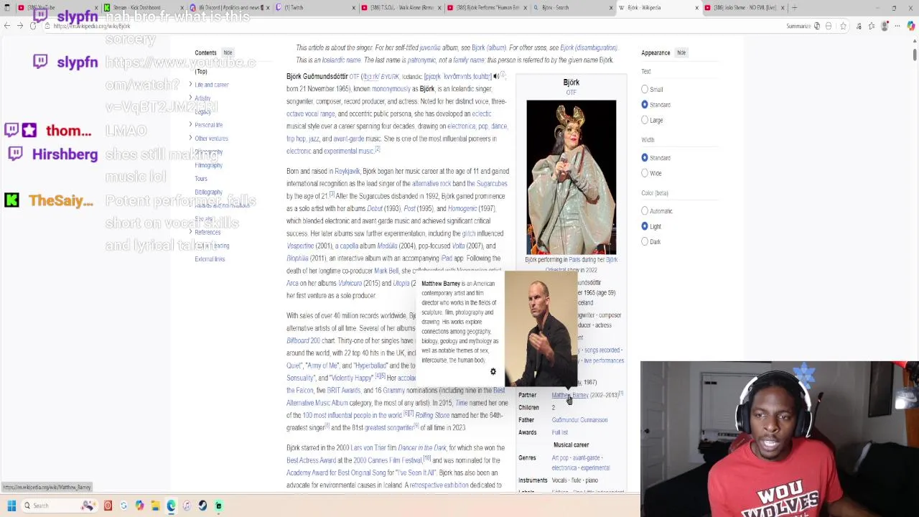Screen dimensions: 919x517
Task: Switch to T.S.O.L. Walk Alone tab
Action: tap(399, 8)
